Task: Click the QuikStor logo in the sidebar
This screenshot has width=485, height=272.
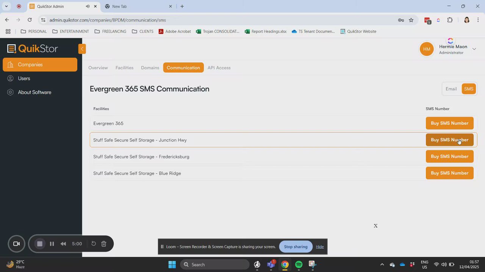Action: [33, 49]
